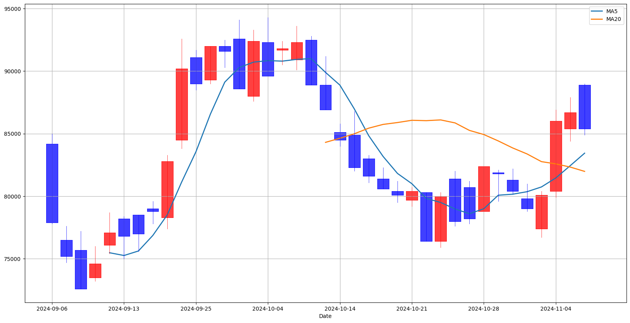Click the 2024-09-25 x-axis tick label

(196, 309)
